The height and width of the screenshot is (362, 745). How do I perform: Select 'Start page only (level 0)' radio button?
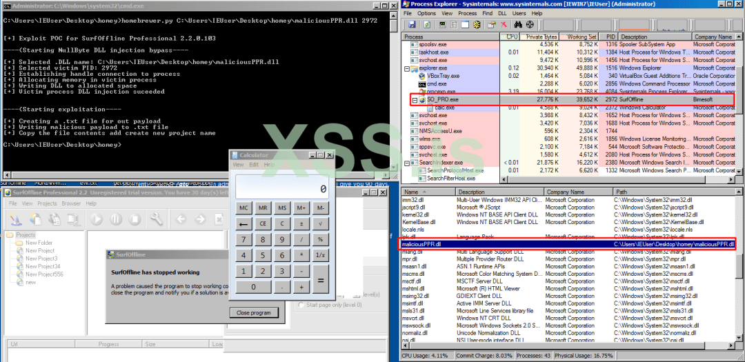pos(300,305)
